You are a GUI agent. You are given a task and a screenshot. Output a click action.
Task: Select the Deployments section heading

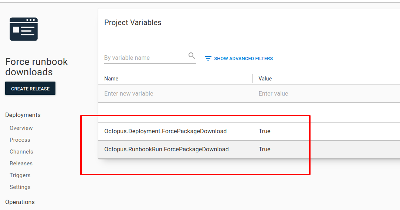(23, 115)
